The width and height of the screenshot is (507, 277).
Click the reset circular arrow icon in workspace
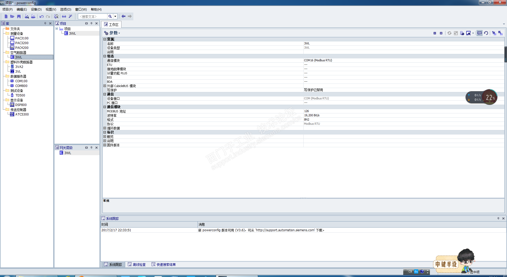coord(486,33)
